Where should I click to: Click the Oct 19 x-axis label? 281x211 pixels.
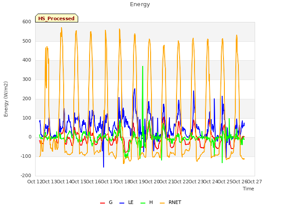[x=137, y=182]
